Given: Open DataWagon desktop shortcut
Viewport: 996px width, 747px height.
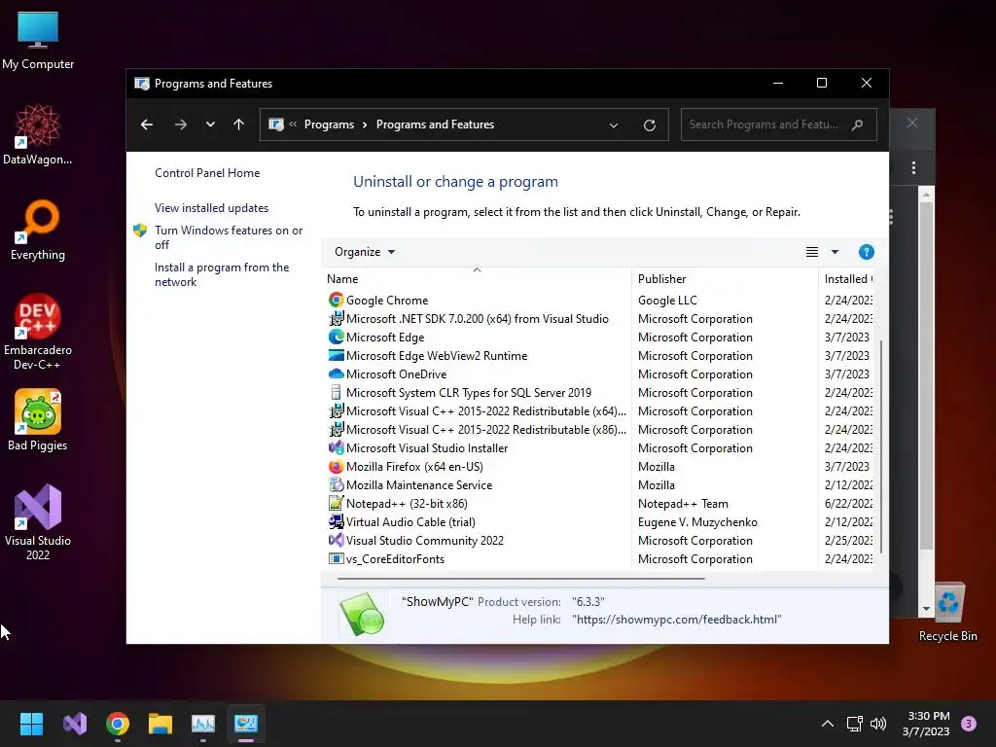Looking at the screenshot, I should tap(38, 134).
